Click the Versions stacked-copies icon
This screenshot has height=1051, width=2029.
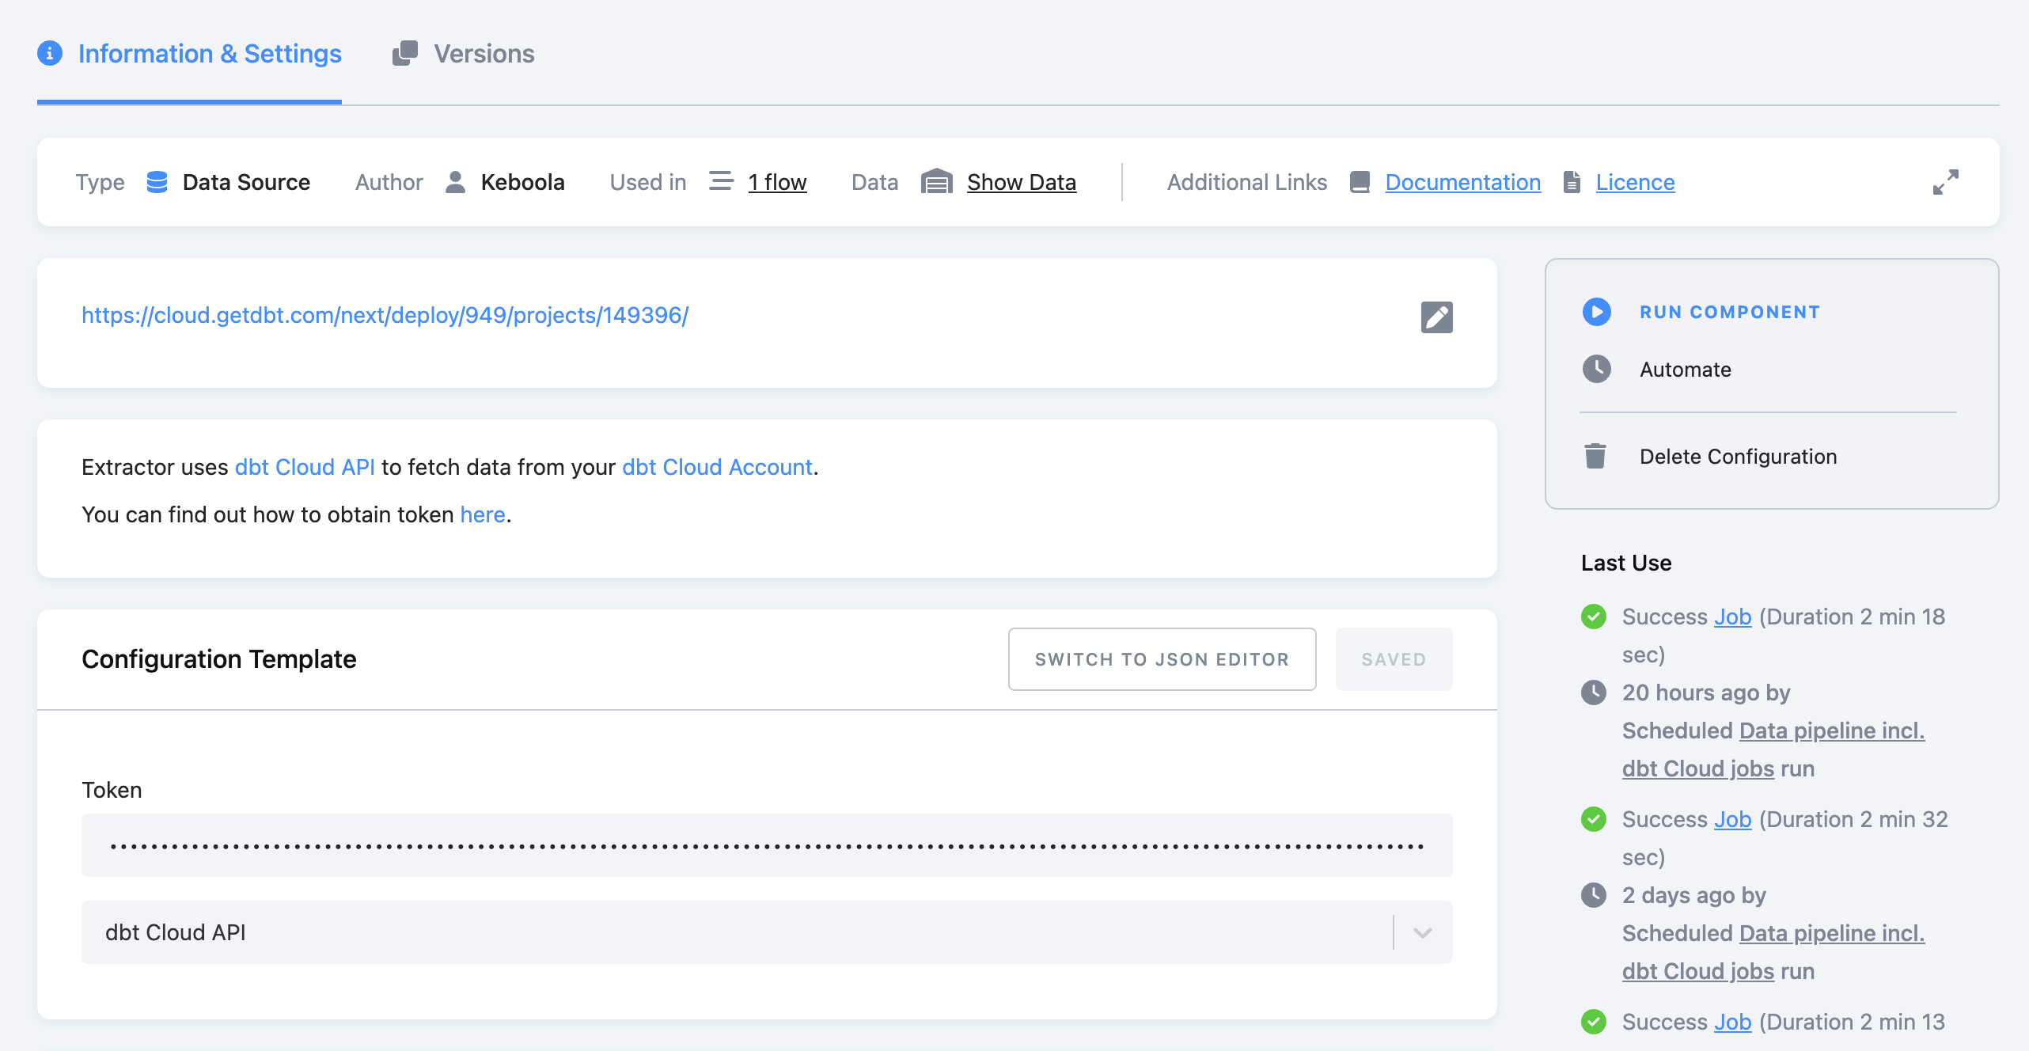tap(405, 53)
